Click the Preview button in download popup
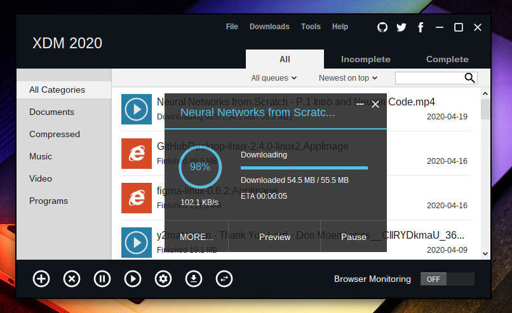Viewport: 512px width, 313px height. coord(274,237)
